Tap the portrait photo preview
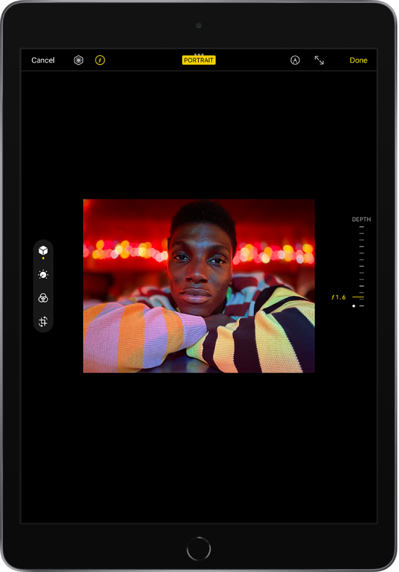 tap(199, 285)
